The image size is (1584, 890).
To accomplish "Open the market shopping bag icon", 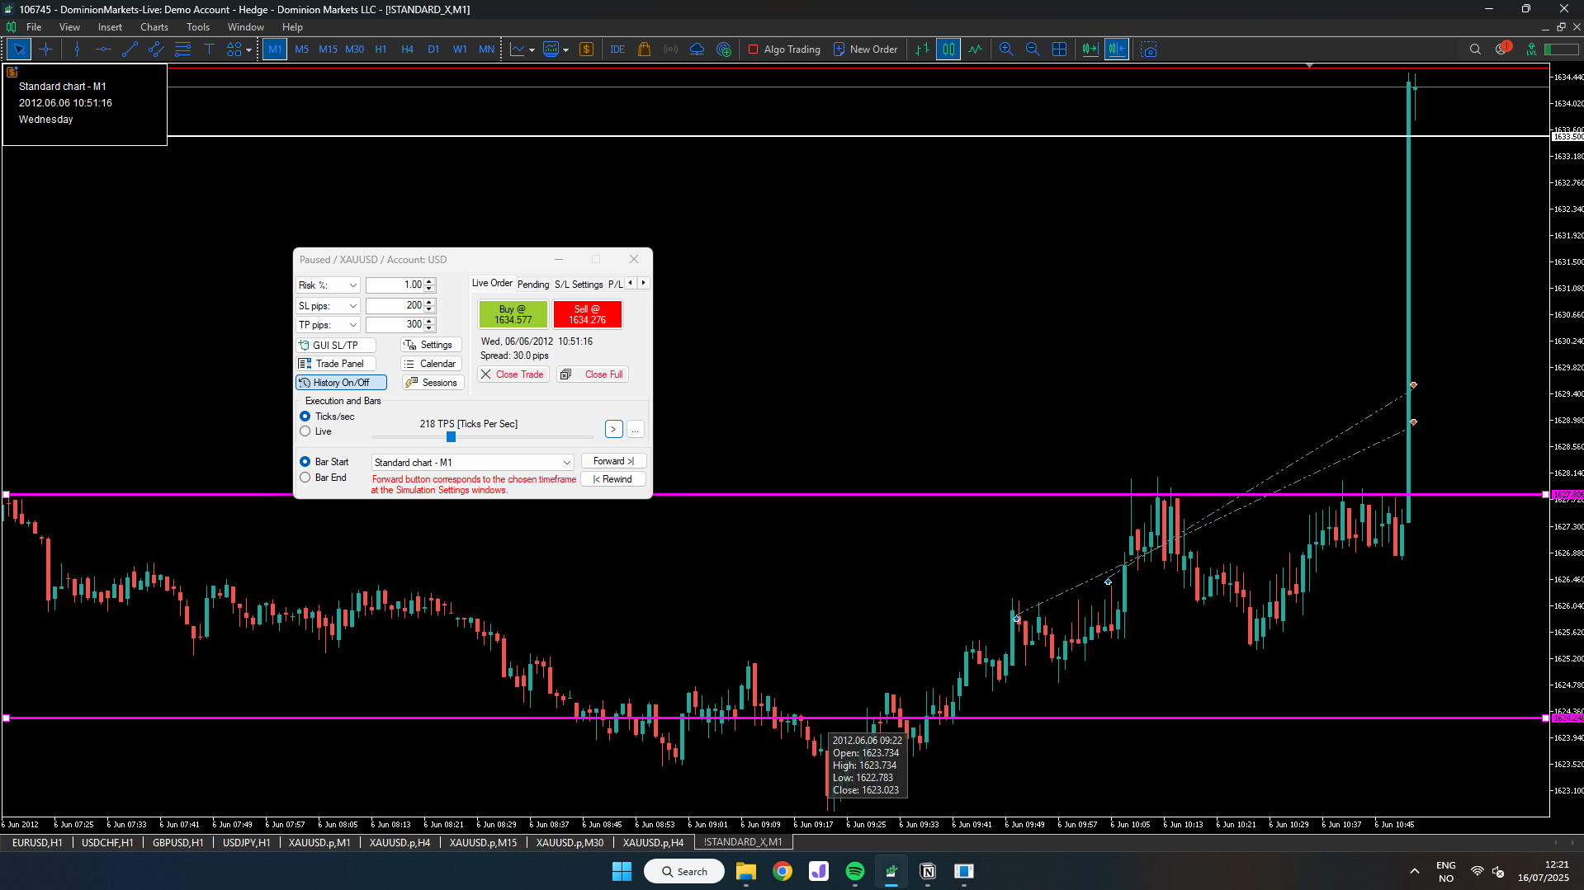I will tap(644, 49).
